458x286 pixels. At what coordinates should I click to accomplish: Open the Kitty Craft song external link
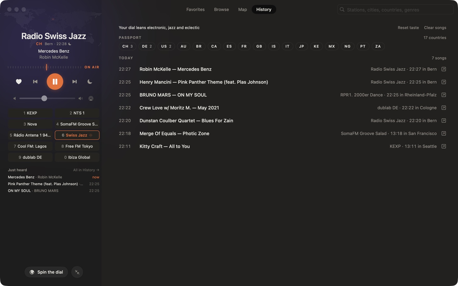pyautogui.click(x=444, y=146)
